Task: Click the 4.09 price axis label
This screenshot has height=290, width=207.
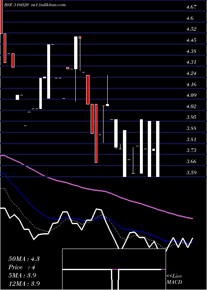Action: (x=191, y=95)
